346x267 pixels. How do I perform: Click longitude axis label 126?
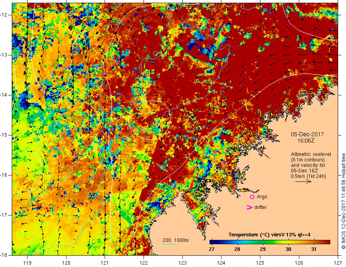pos(299,263)
